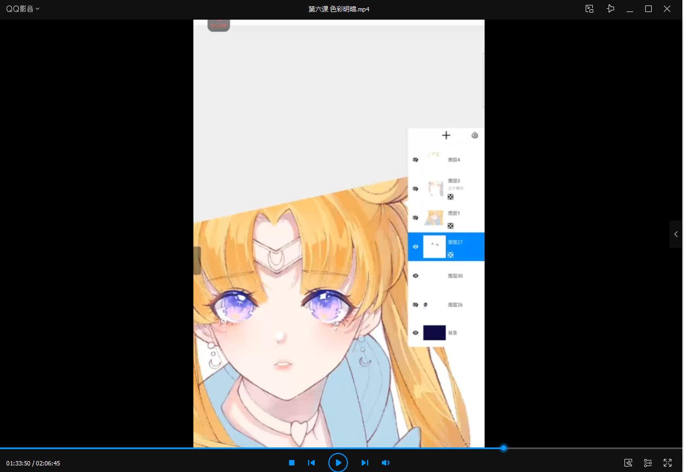This screenshot has height=472, width=684.
Task: Close the QQ影音 player window
Action: tap(667, 9)
